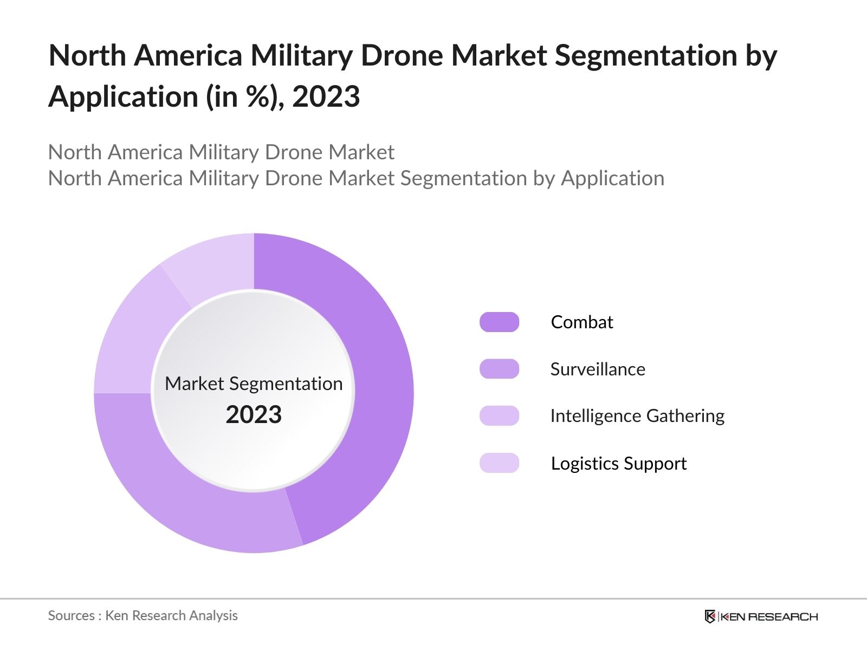The height and width of the screenshot is (650, 867).
Task: Click the Surveillance legend color swatch
Action: click(499, 369)
